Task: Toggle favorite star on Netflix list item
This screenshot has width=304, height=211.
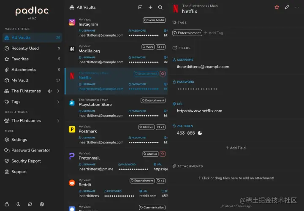Action: point(163,73)
